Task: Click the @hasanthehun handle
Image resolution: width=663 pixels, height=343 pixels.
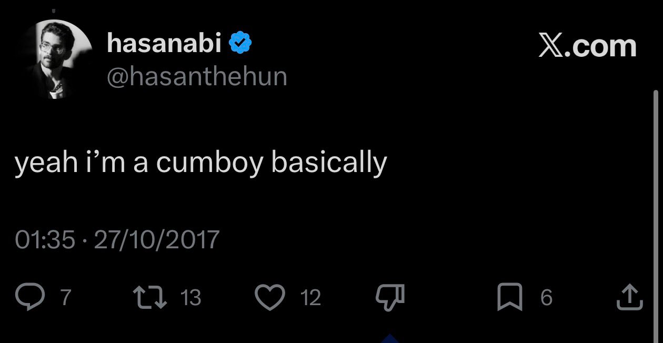Action: tap(197, 77)
